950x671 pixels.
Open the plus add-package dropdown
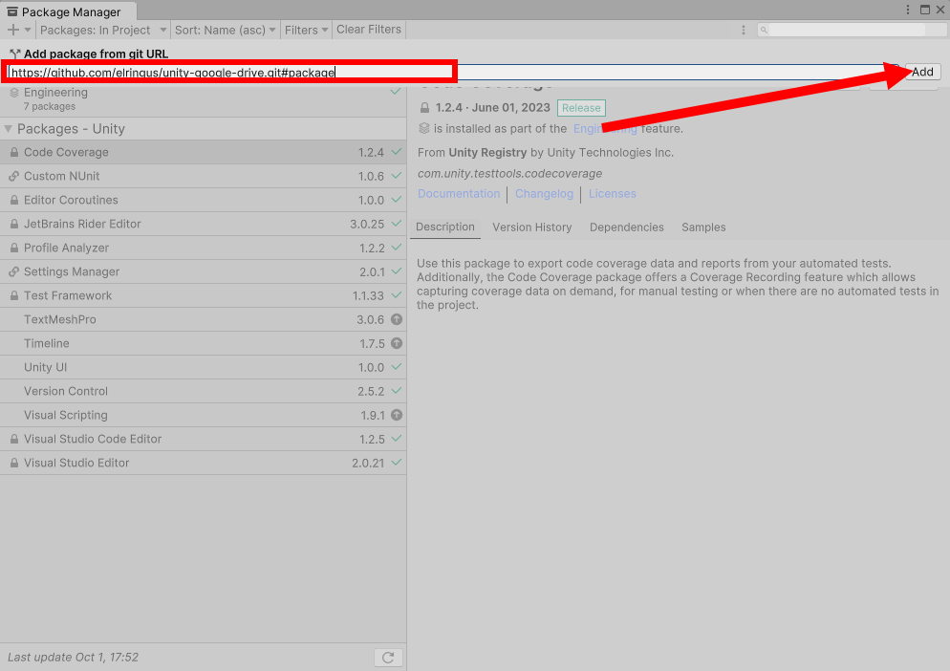[x=18, y=30]
